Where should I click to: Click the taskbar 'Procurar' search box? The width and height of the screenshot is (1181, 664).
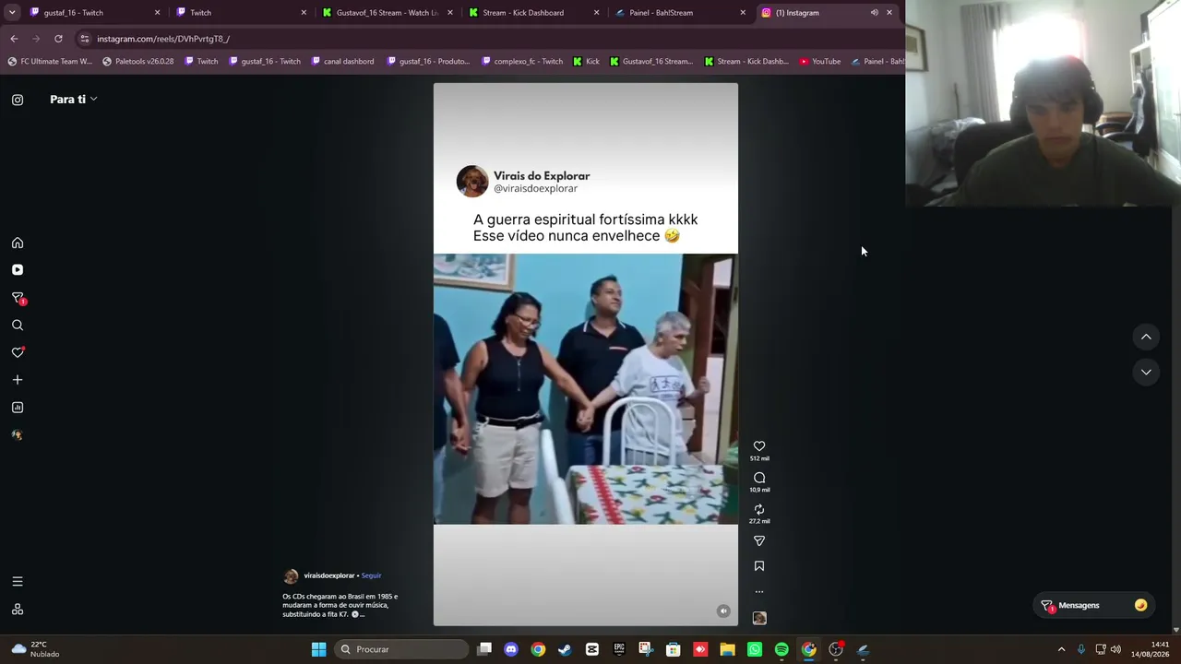click(x=401, y=649)
